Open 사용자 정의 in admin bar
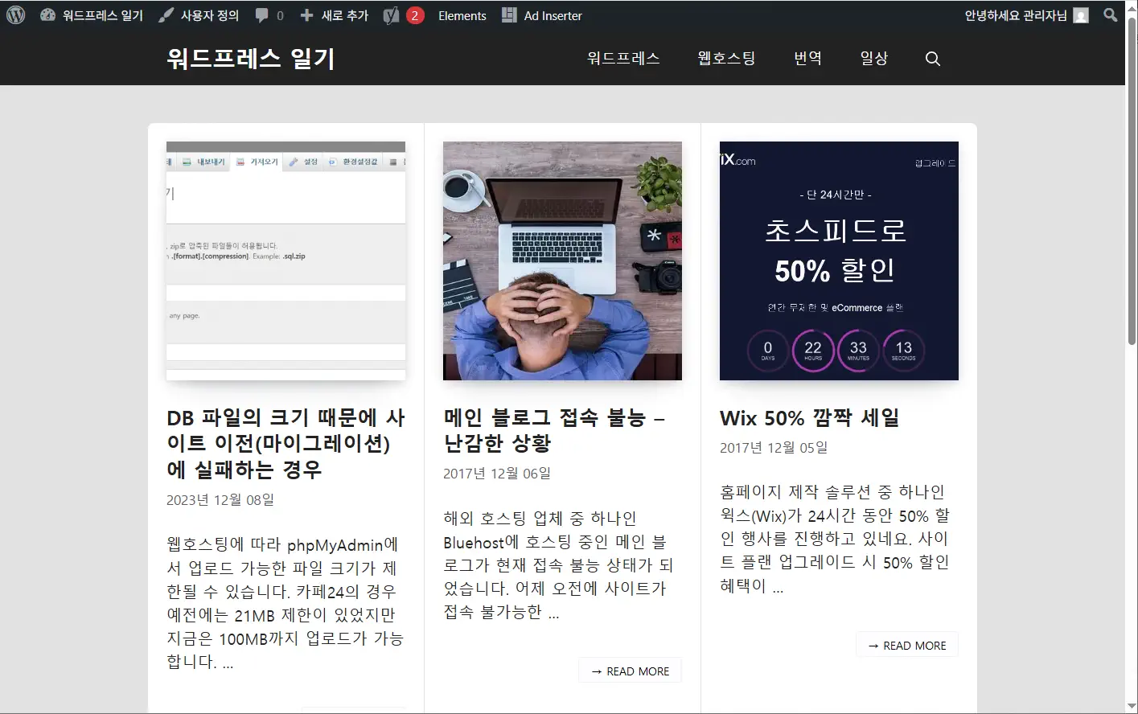This screenshot has height=714, width=1138. click(x=210, y=15)
